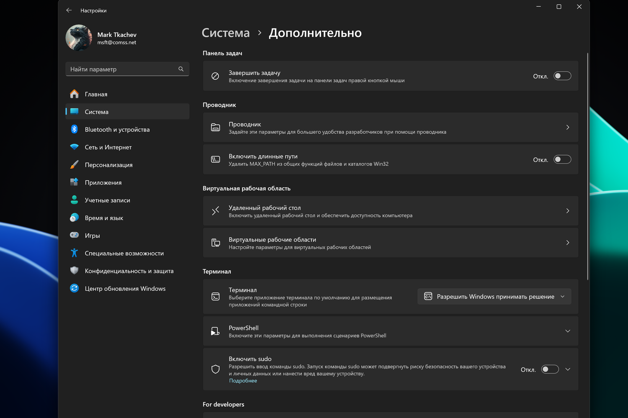Screen dimensions: 628x418
Task: Expand the PowerShell section
Action: pyautogui.click(x=568, y=331)
